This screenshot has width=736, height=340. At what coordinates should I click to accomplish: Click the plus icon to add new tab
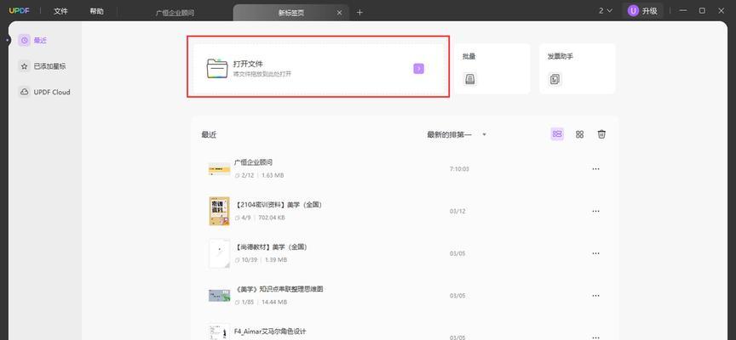point(359,13)
